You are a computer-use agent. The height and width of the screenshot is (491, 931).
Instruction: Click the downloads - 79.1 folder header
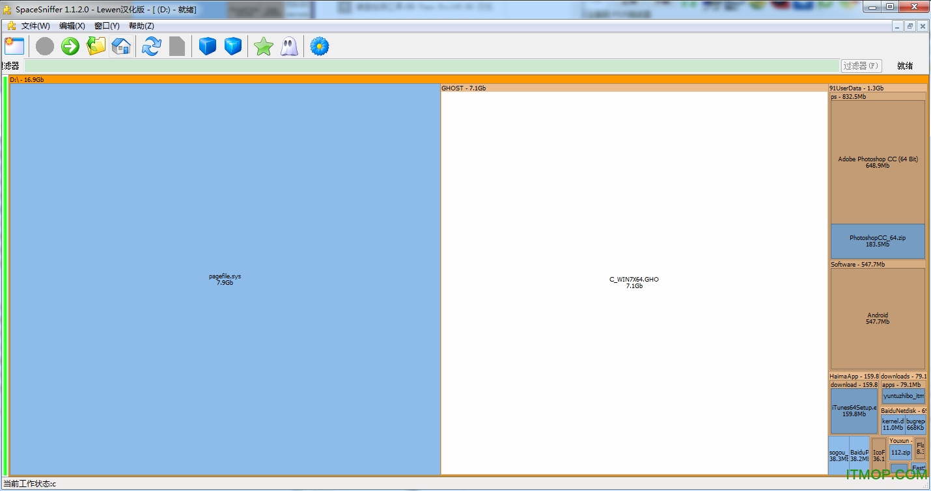904,376
